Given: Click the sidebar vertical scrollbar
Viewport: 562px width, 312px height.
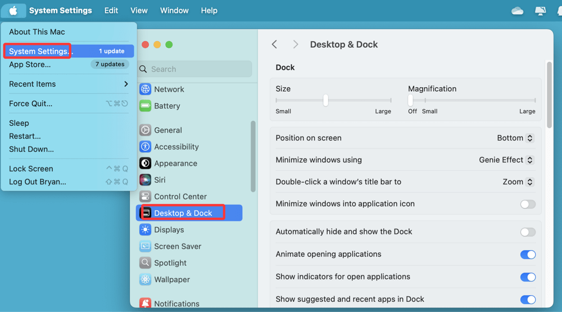Looking at the screenshot, I should coord(253,156).
